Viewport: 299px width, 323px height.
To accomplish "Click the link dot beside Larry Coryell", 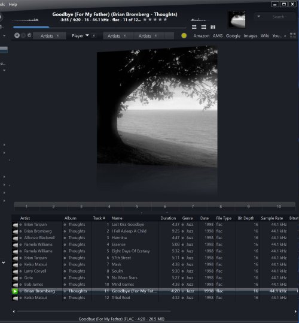I will tap(20, 271).
